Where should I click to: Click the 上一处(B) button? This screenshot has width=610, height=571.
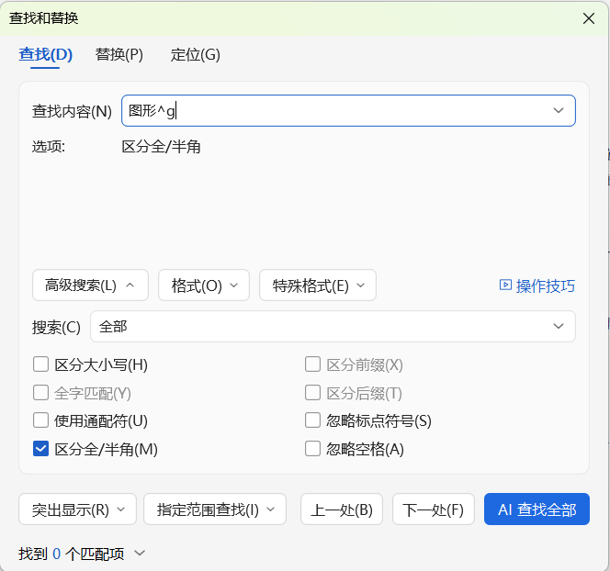[x=342, y=509]
